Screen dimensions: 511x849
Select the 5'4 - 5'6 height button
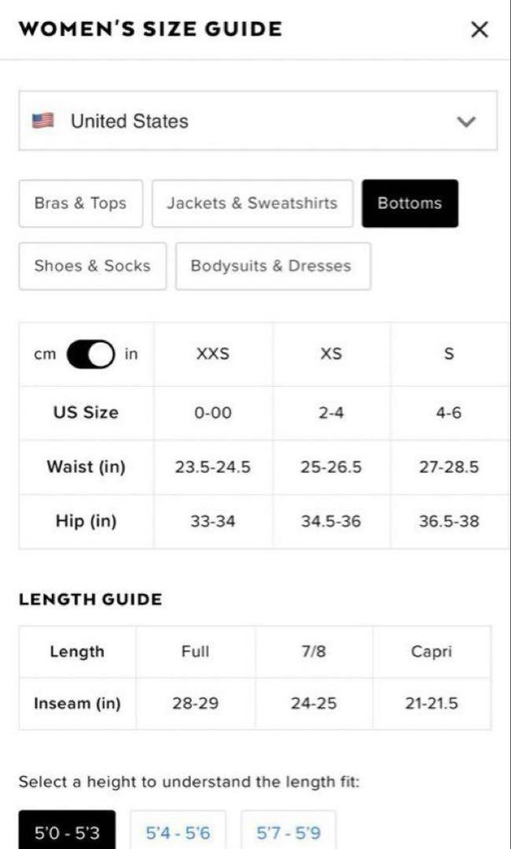point(178,832)
